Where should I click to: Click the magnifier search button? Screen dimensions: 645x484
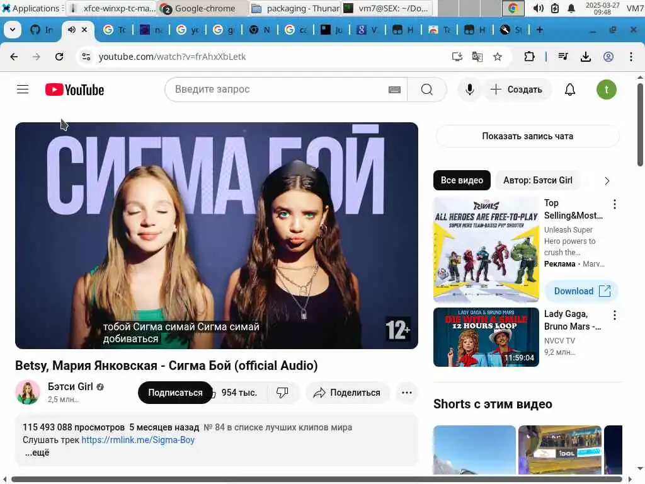426,89
